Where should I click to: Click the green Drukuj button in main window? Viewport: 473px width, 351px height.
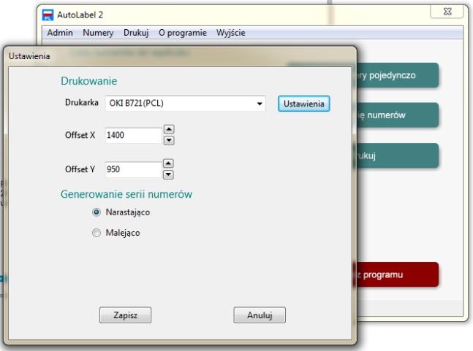click(x=397, y=155)
